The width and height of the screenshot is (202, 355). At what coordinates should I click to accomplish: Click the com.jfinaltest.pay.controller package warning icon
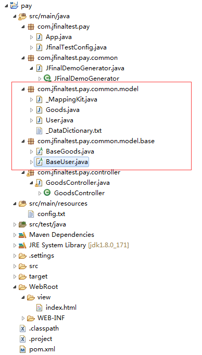(x=31, y=172)
